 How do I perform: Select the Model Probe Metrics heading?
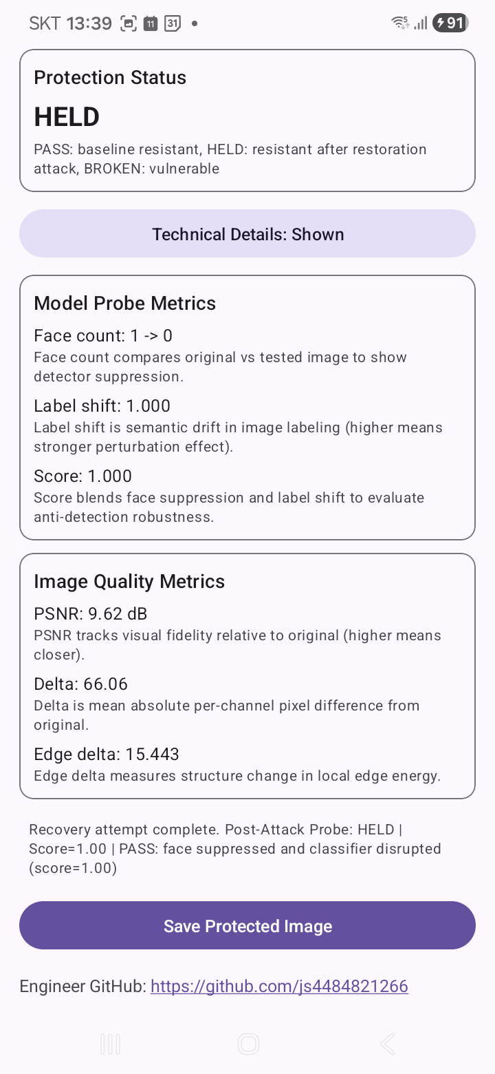(x=124, y=304)
